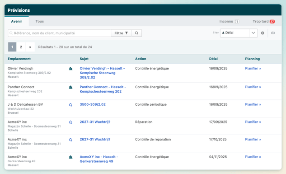Screen dimensions: 286x174
Task: Open the Filtre funnel button
Action: (121, 33)
